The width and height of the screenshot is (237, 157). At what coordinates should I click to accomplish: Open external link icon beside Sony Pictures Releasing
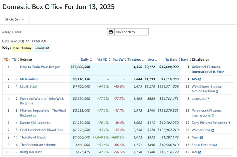point(229,123)
